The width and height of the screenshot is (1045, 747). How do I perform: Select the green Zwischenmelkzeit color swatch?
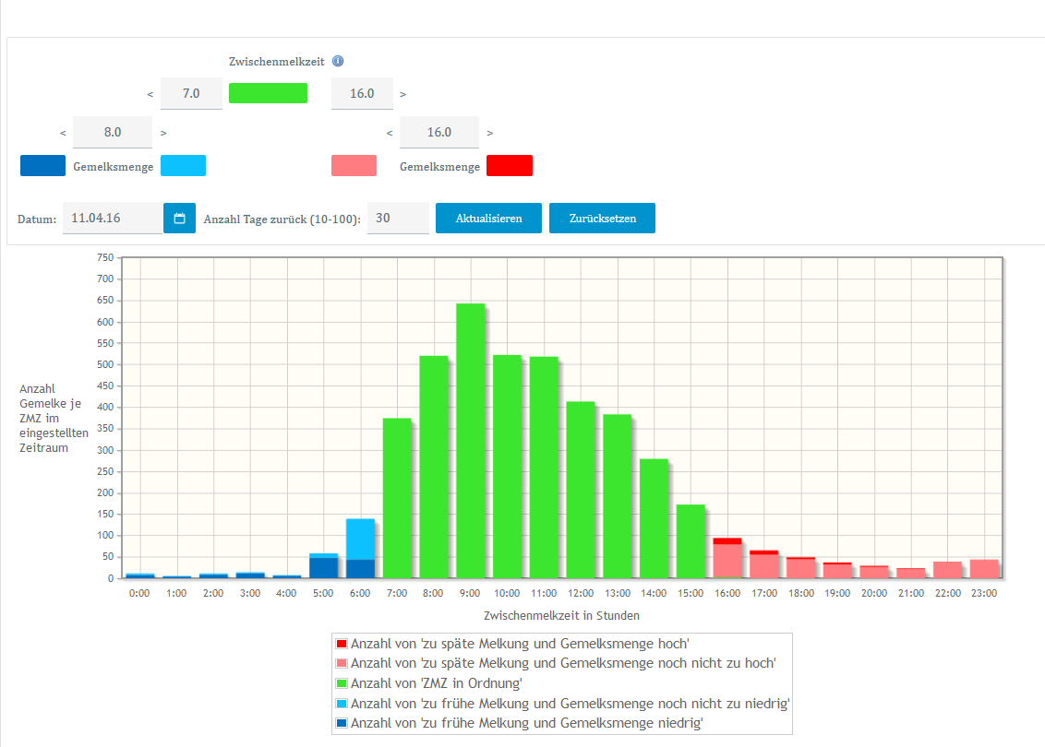pyautogui.click(x=268, y=93)
